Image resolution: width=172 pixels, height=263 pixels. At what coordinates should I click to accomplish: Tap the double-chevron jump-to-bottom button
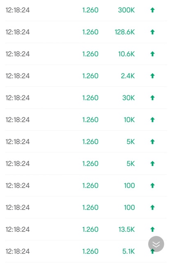tap(156, 244)
